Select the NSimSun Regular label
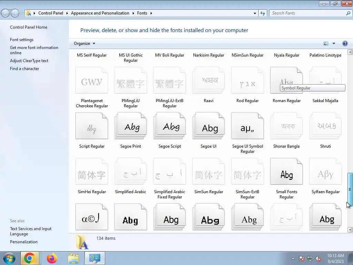353x265 pixels. pos(248,55)
